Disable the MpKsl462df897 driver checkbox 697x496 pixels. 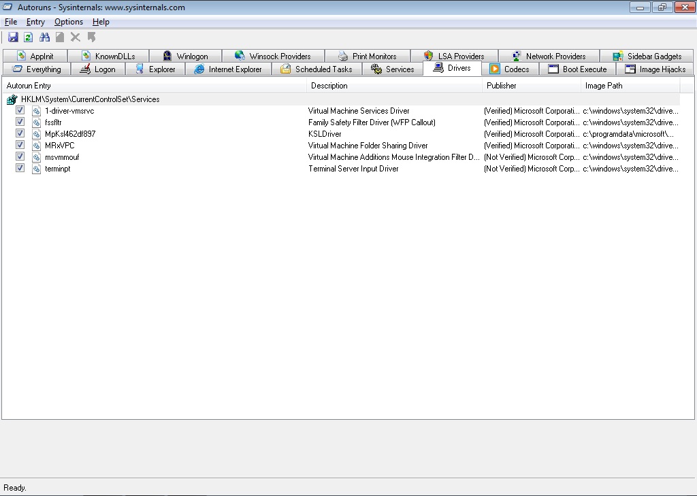click(x=20, y=133)
